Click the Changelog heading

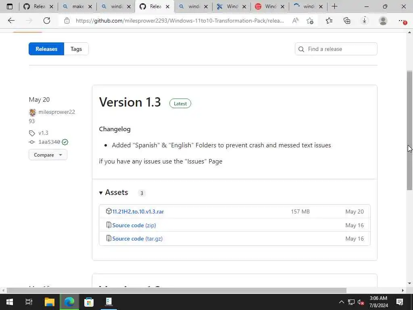pyautogui.click(x=115, y=129)
